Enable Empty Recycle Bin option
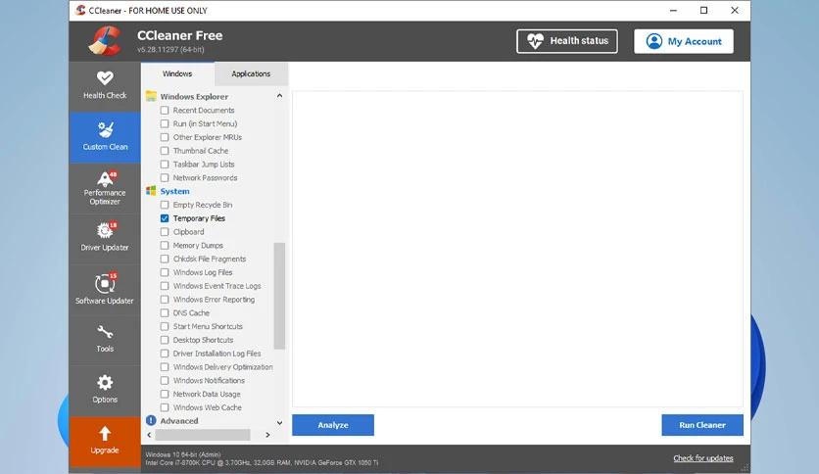The height and width of the screenshot is (474, 819). [165, 205]
